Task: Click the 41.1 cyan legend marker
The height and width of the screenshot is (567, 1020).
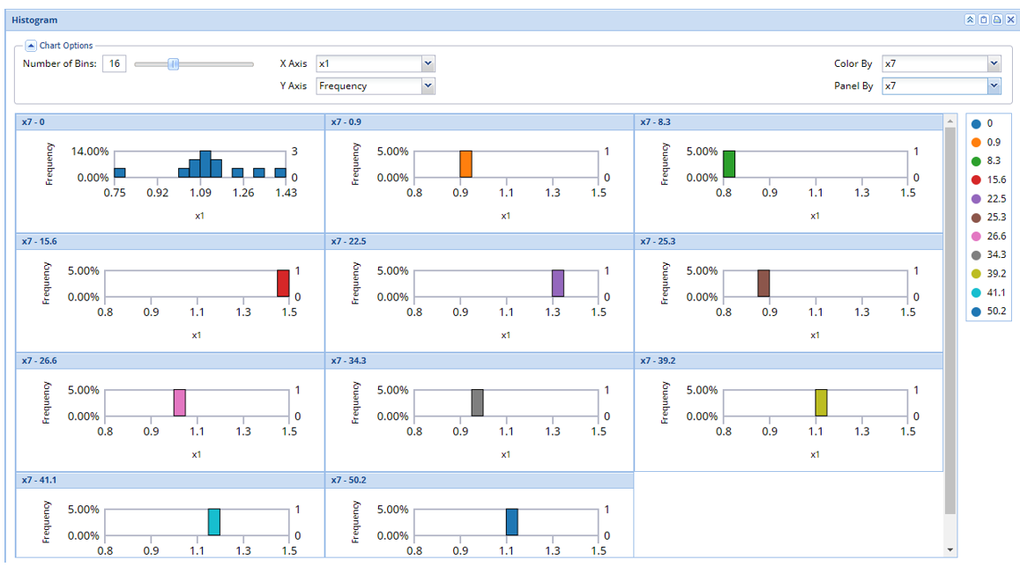Action: click(x=976, y=293)
